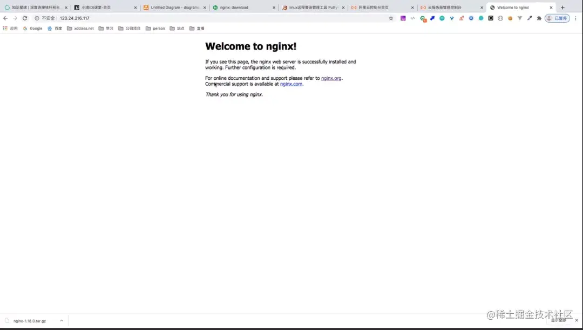Open the Google bookmark

[33, 28]
